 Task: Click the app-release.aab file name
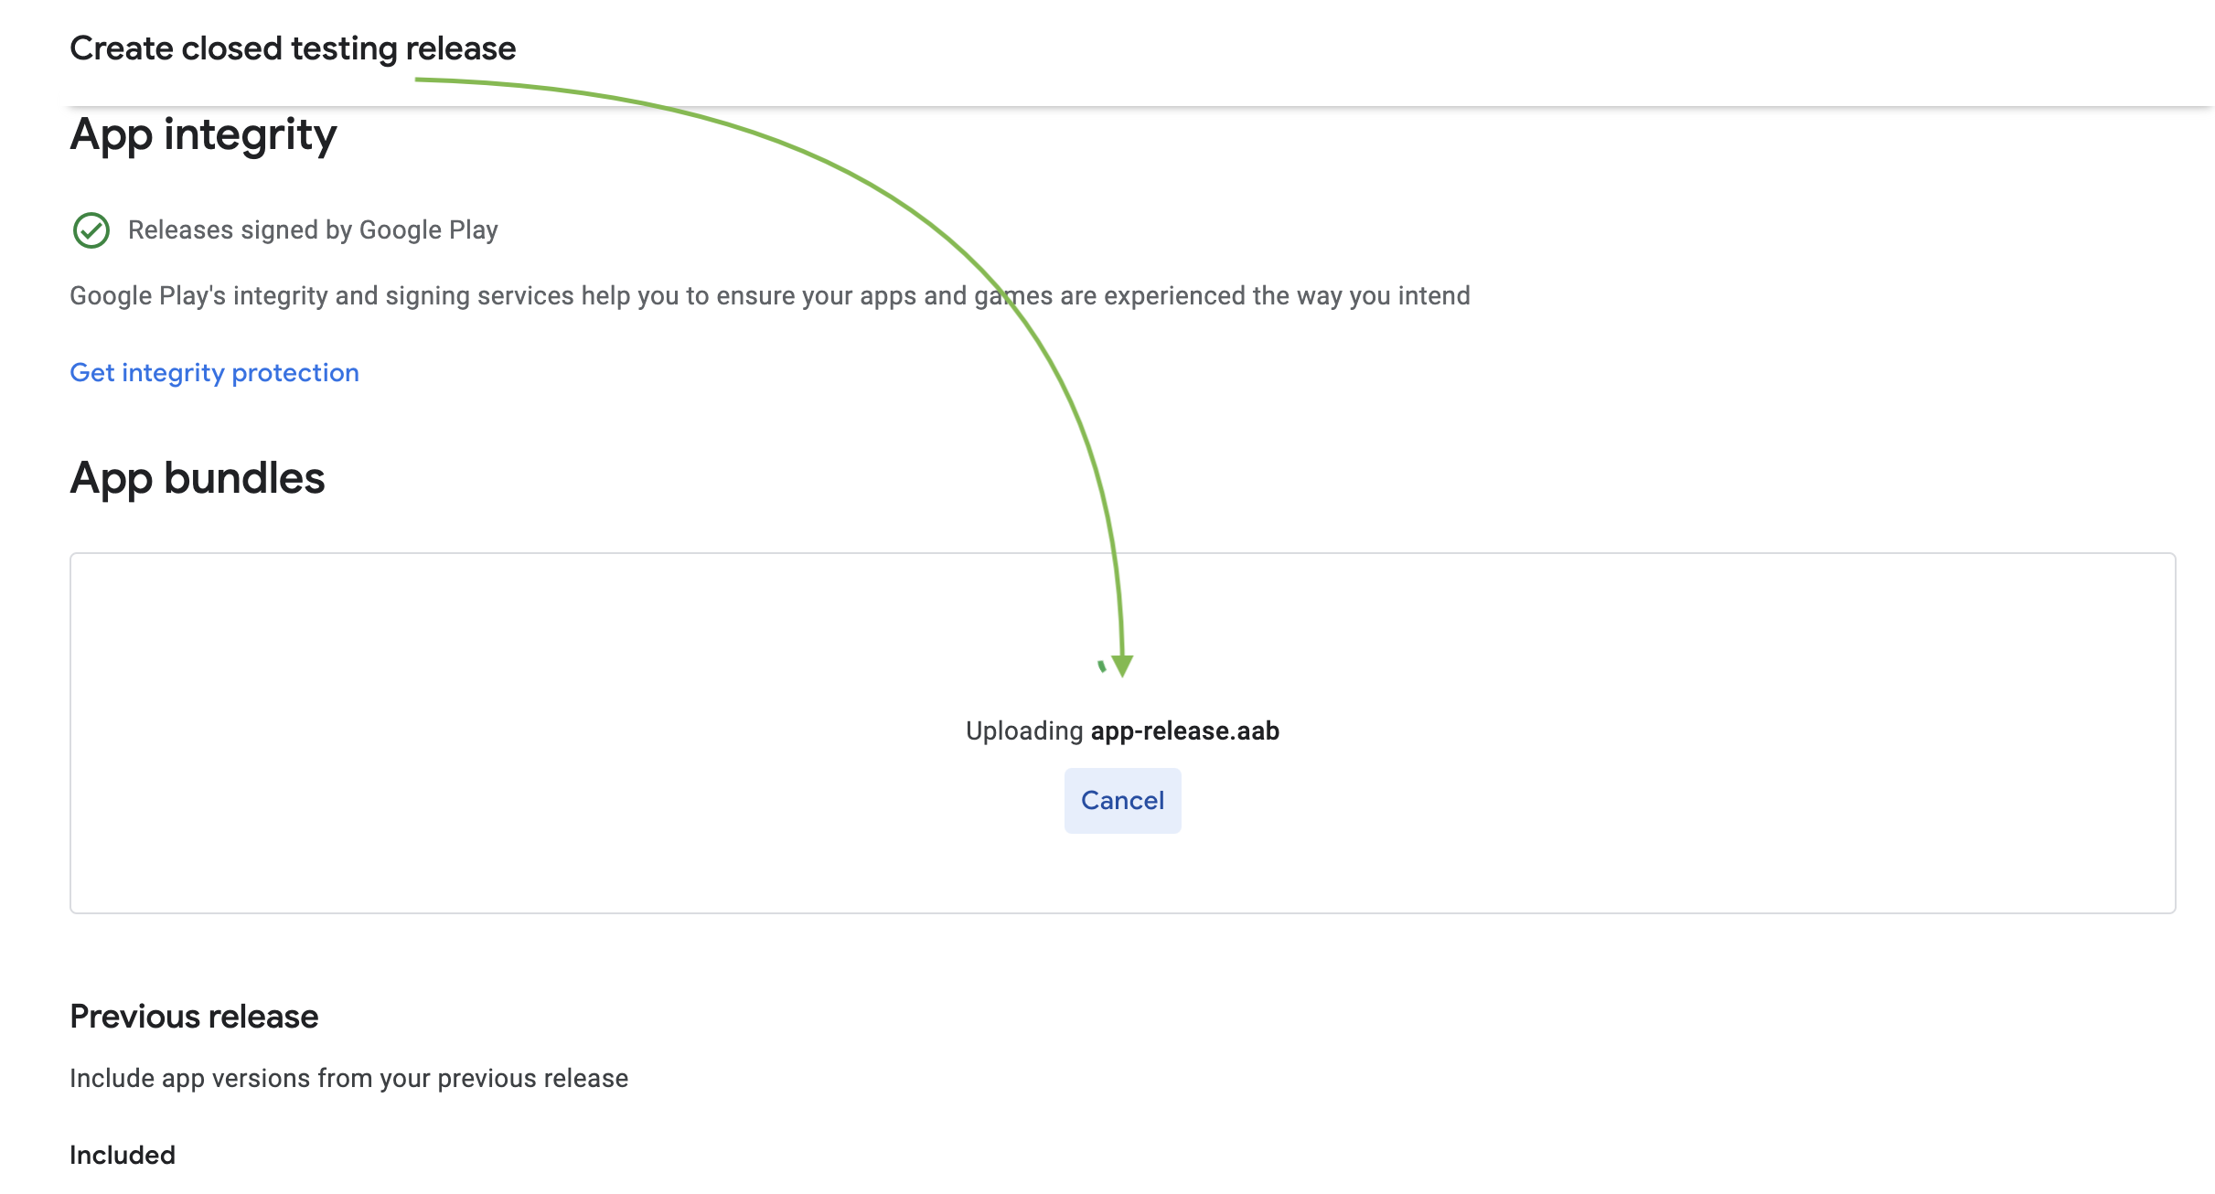tap(1185, 731)
